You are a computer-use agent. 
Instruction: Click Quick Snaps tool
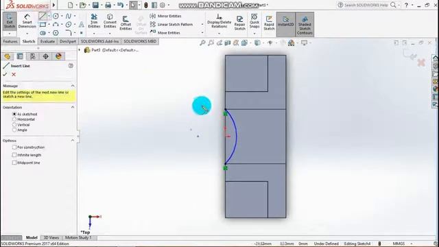click(254, 21)
